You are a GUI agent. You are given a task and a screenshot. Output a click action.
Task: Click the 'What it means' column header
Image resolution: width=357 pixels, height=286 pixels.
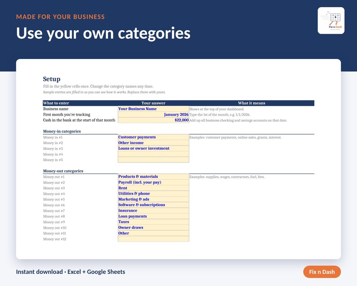point(252,103)
